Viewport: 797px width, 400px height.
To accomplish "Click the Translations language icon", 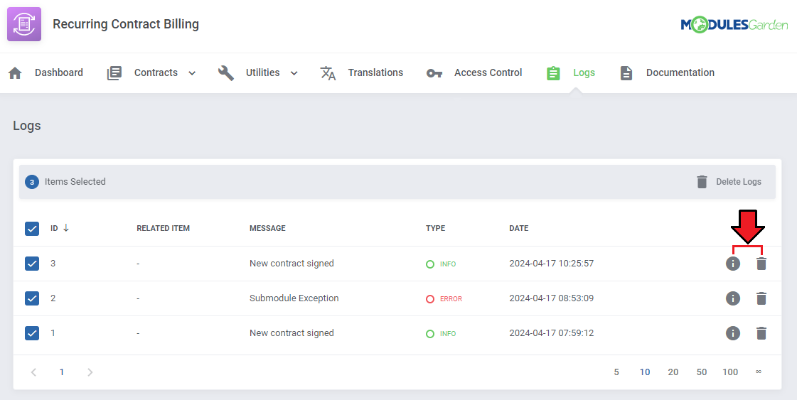I will click(x=328, y=72).
